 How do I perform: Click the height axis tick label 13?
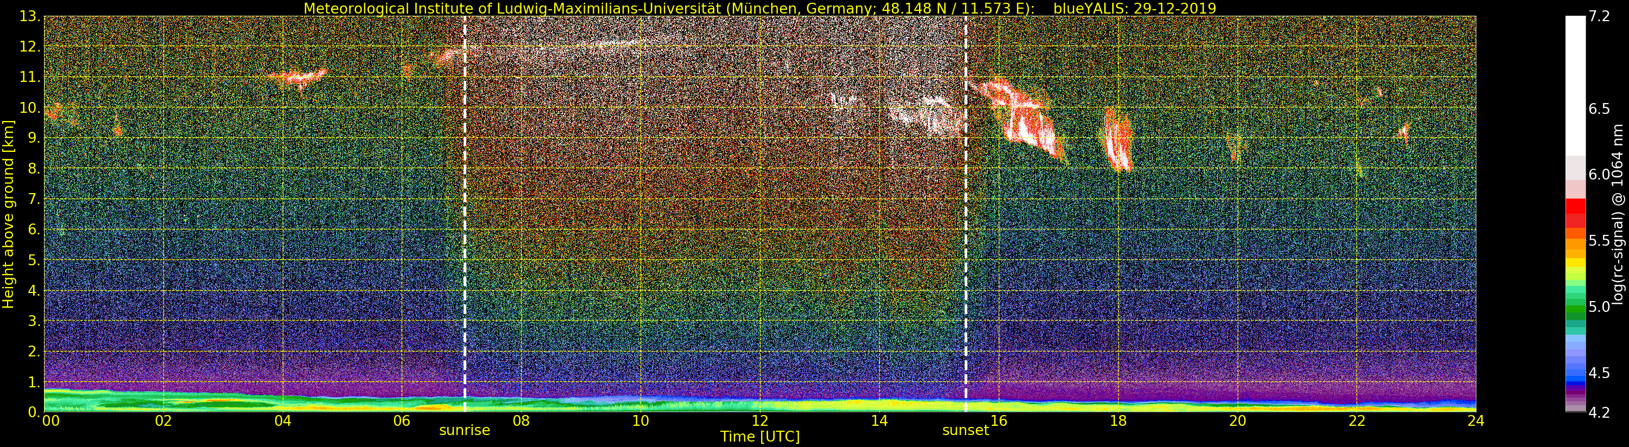pyautogui.click(x=30, y=17)
